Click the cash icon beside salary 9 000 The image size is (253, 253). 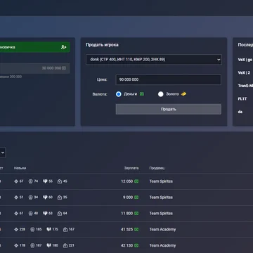136,197
